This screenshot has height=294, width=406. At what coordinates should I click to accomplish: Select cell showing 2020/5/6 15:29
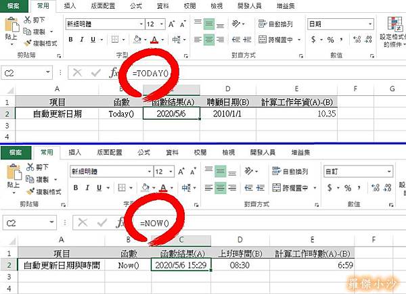tap(181, 265)
